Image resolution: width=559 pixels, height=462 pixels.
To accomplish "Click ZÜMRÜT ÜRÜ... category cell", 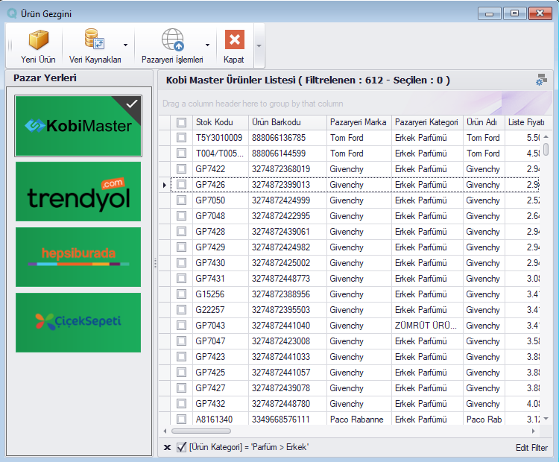I will tap(427, 326).
